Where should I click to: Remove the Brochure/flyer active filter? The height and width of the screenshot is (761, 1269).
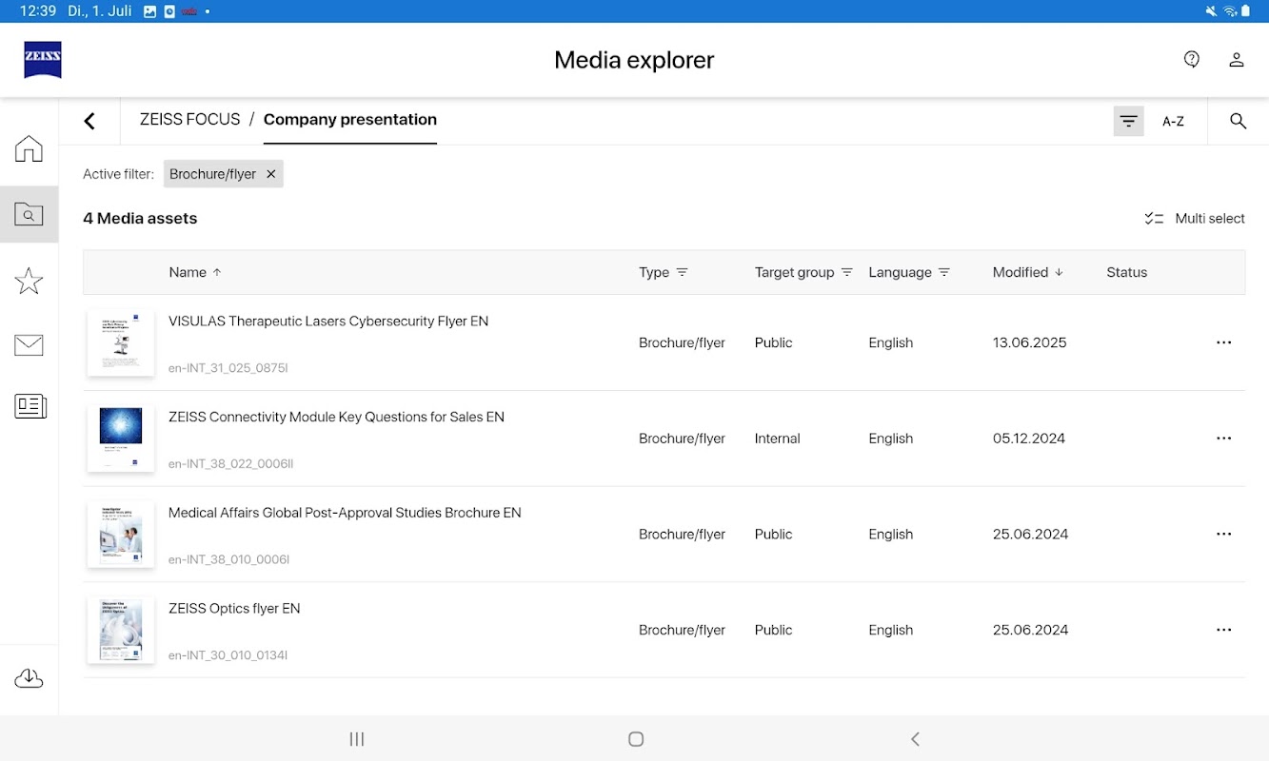[271, 174]
